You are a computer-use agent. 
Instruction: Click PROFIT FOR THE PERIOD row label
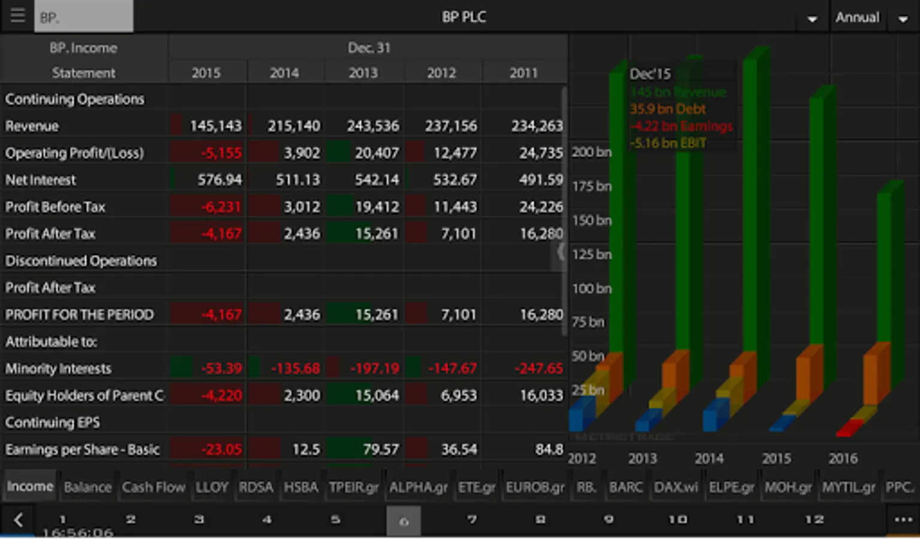(79, 314)
